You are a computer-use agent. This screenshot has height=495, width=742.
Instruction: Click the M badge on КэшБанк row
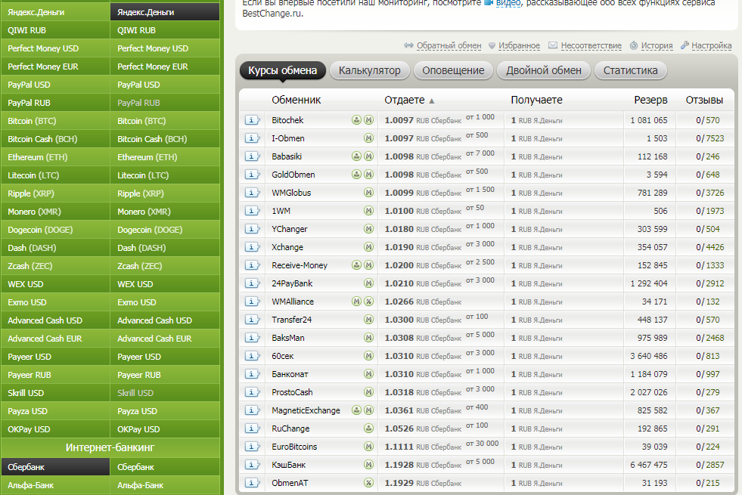pyautogui.click(x=368, y=465)
